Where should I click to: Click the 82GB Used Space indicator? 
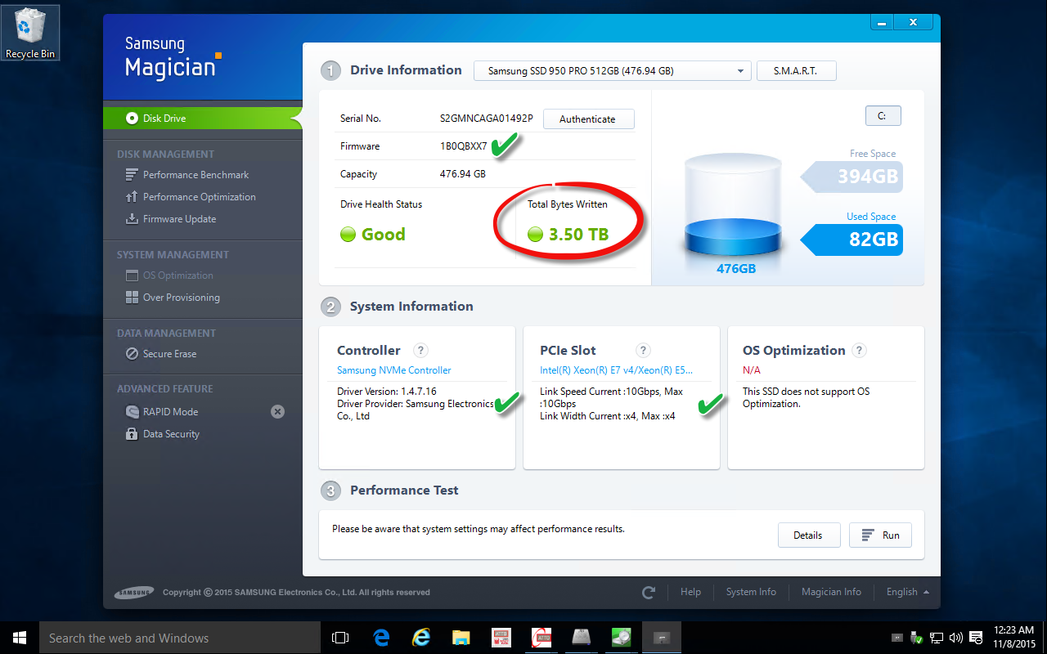(x=851, y=240)
